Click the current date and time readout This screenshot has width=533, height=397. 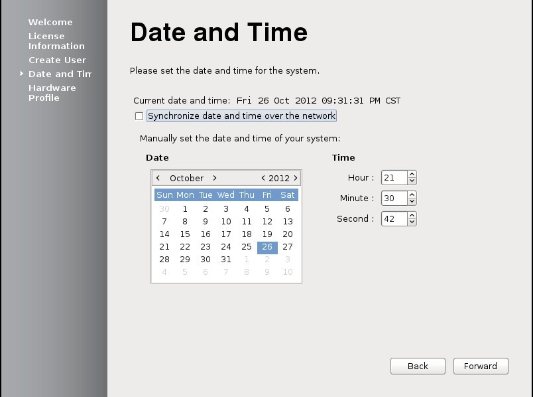[x=318, y=101]
